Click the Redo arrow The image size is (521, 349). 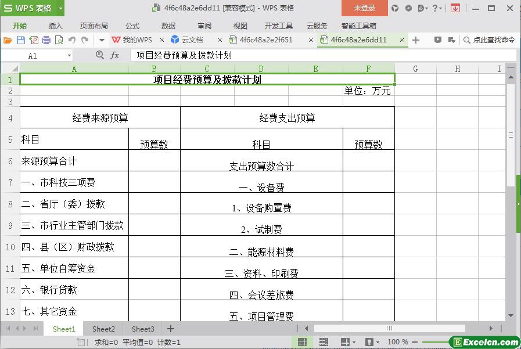pos(85,40)
